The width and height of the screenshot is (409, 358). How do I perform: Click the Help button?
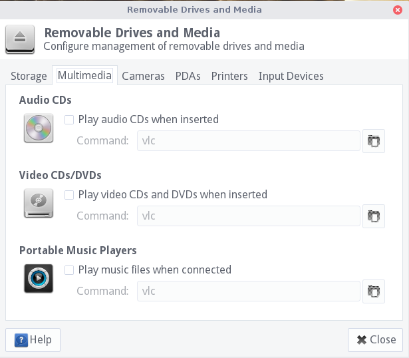(33, 339)
